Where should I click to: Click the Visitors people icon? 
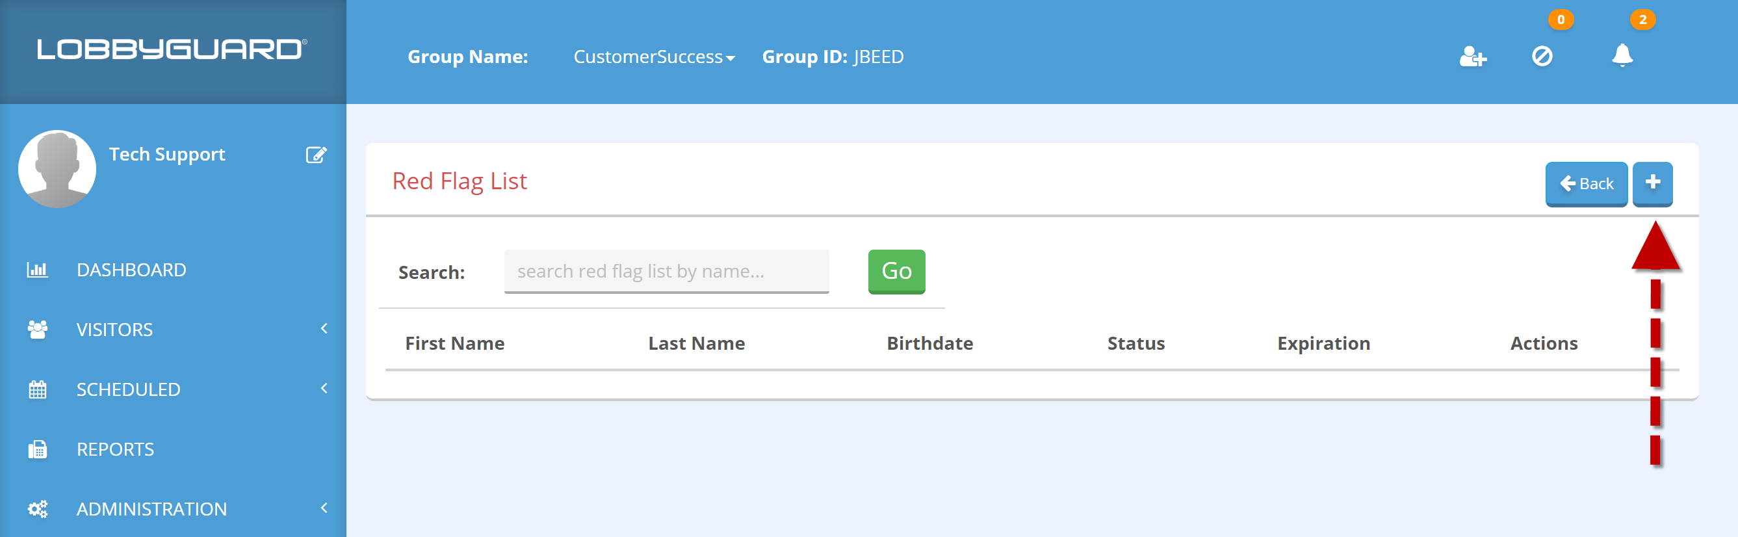(37, 329)
